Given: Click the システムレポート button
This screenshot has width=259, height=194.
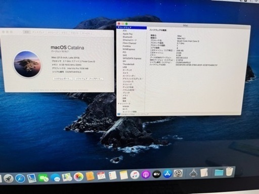Looking at the screenshot, I should [x=63, y=79].
